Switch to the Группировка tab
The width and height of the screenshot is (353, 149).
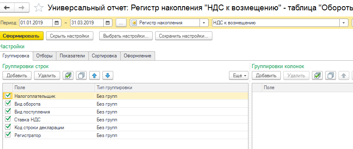[17, 56]
